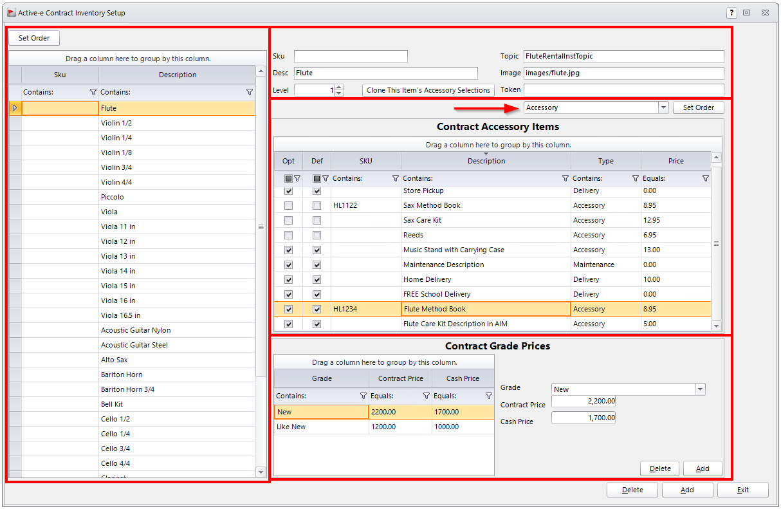Open the Accessory type dropdown
The image size is (781, 509).
663,107
